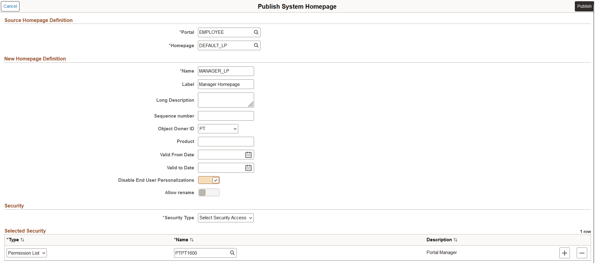Expand the Object Owner ID dropdown
The image size is (595, 263).
point(218,129)
